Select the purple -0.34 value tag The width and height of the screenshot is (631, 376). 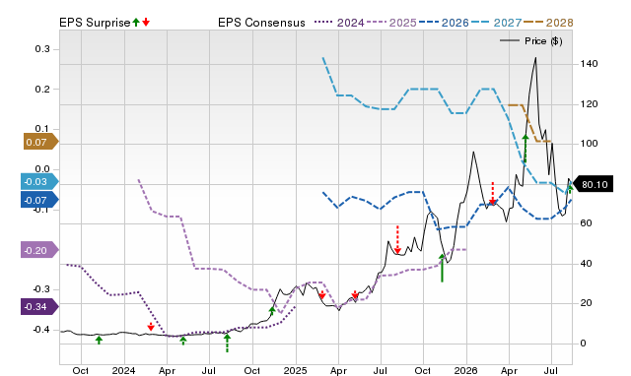click(x=39, y=307)
